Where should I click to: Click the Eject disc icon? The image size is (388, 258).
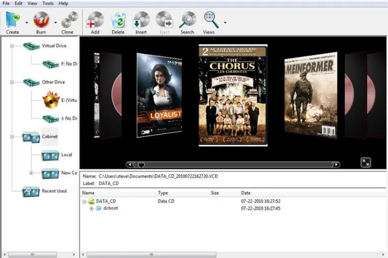[x=164, y=20]
